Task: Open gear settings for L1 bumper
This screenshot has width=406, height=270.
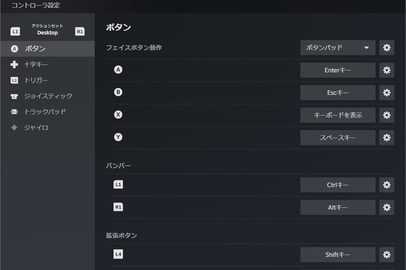Action: (x=386, y=185)
